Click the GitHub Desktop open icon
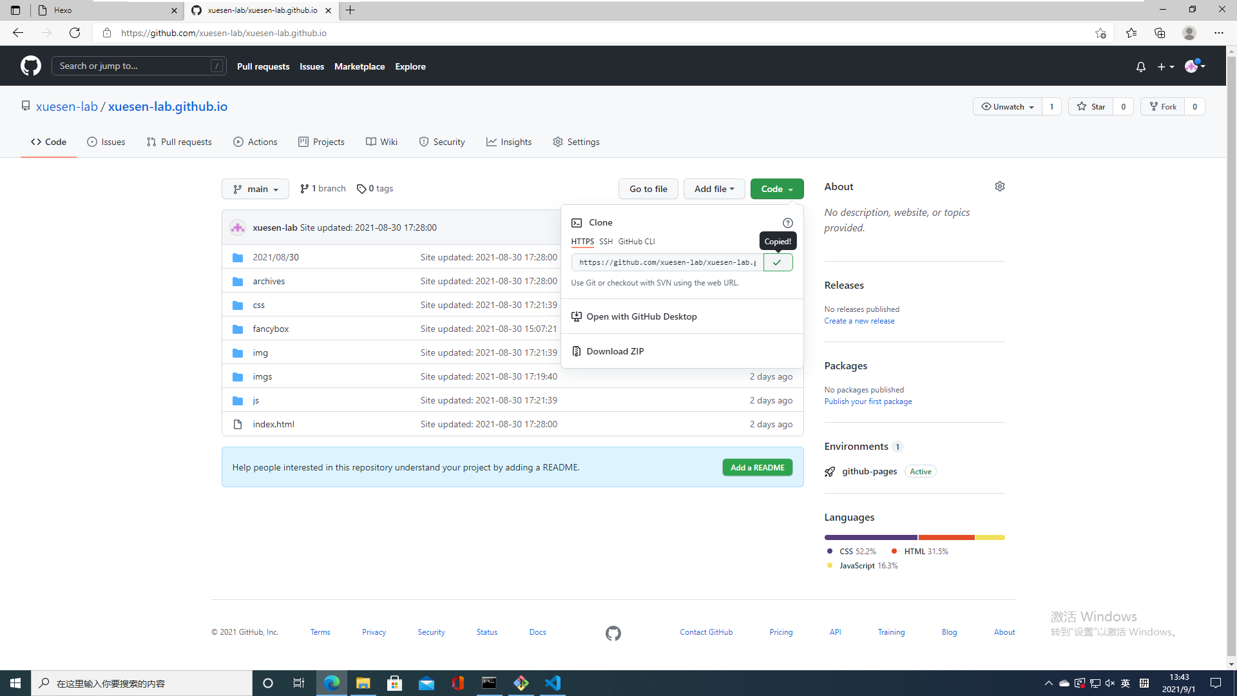 [x=576, y=316]
